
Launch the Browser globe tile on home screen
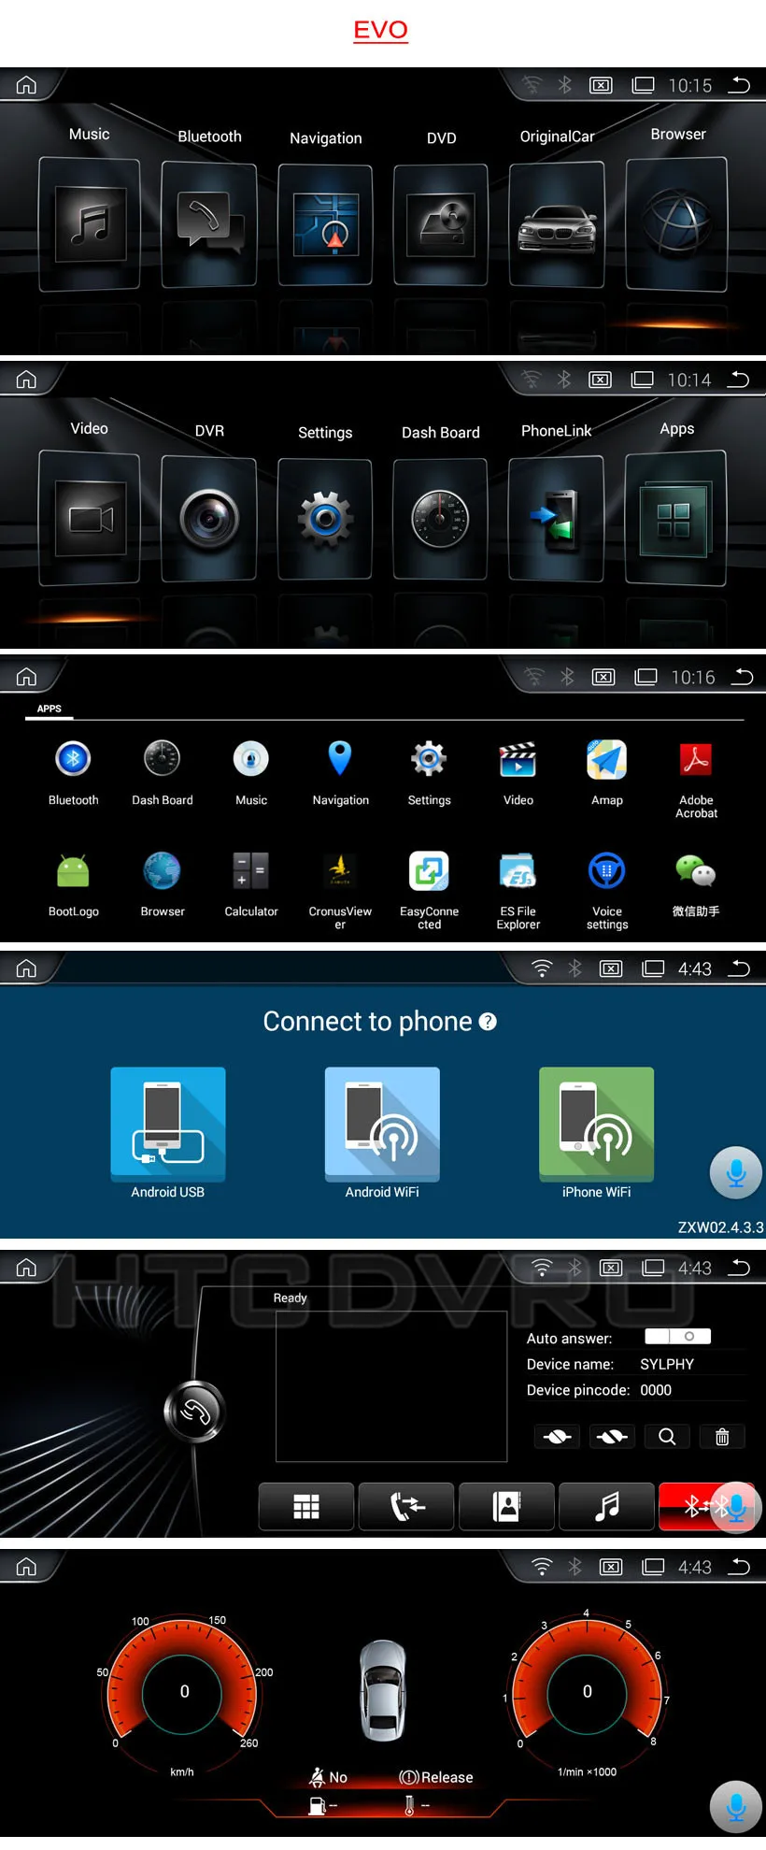(x=676, y=224)
